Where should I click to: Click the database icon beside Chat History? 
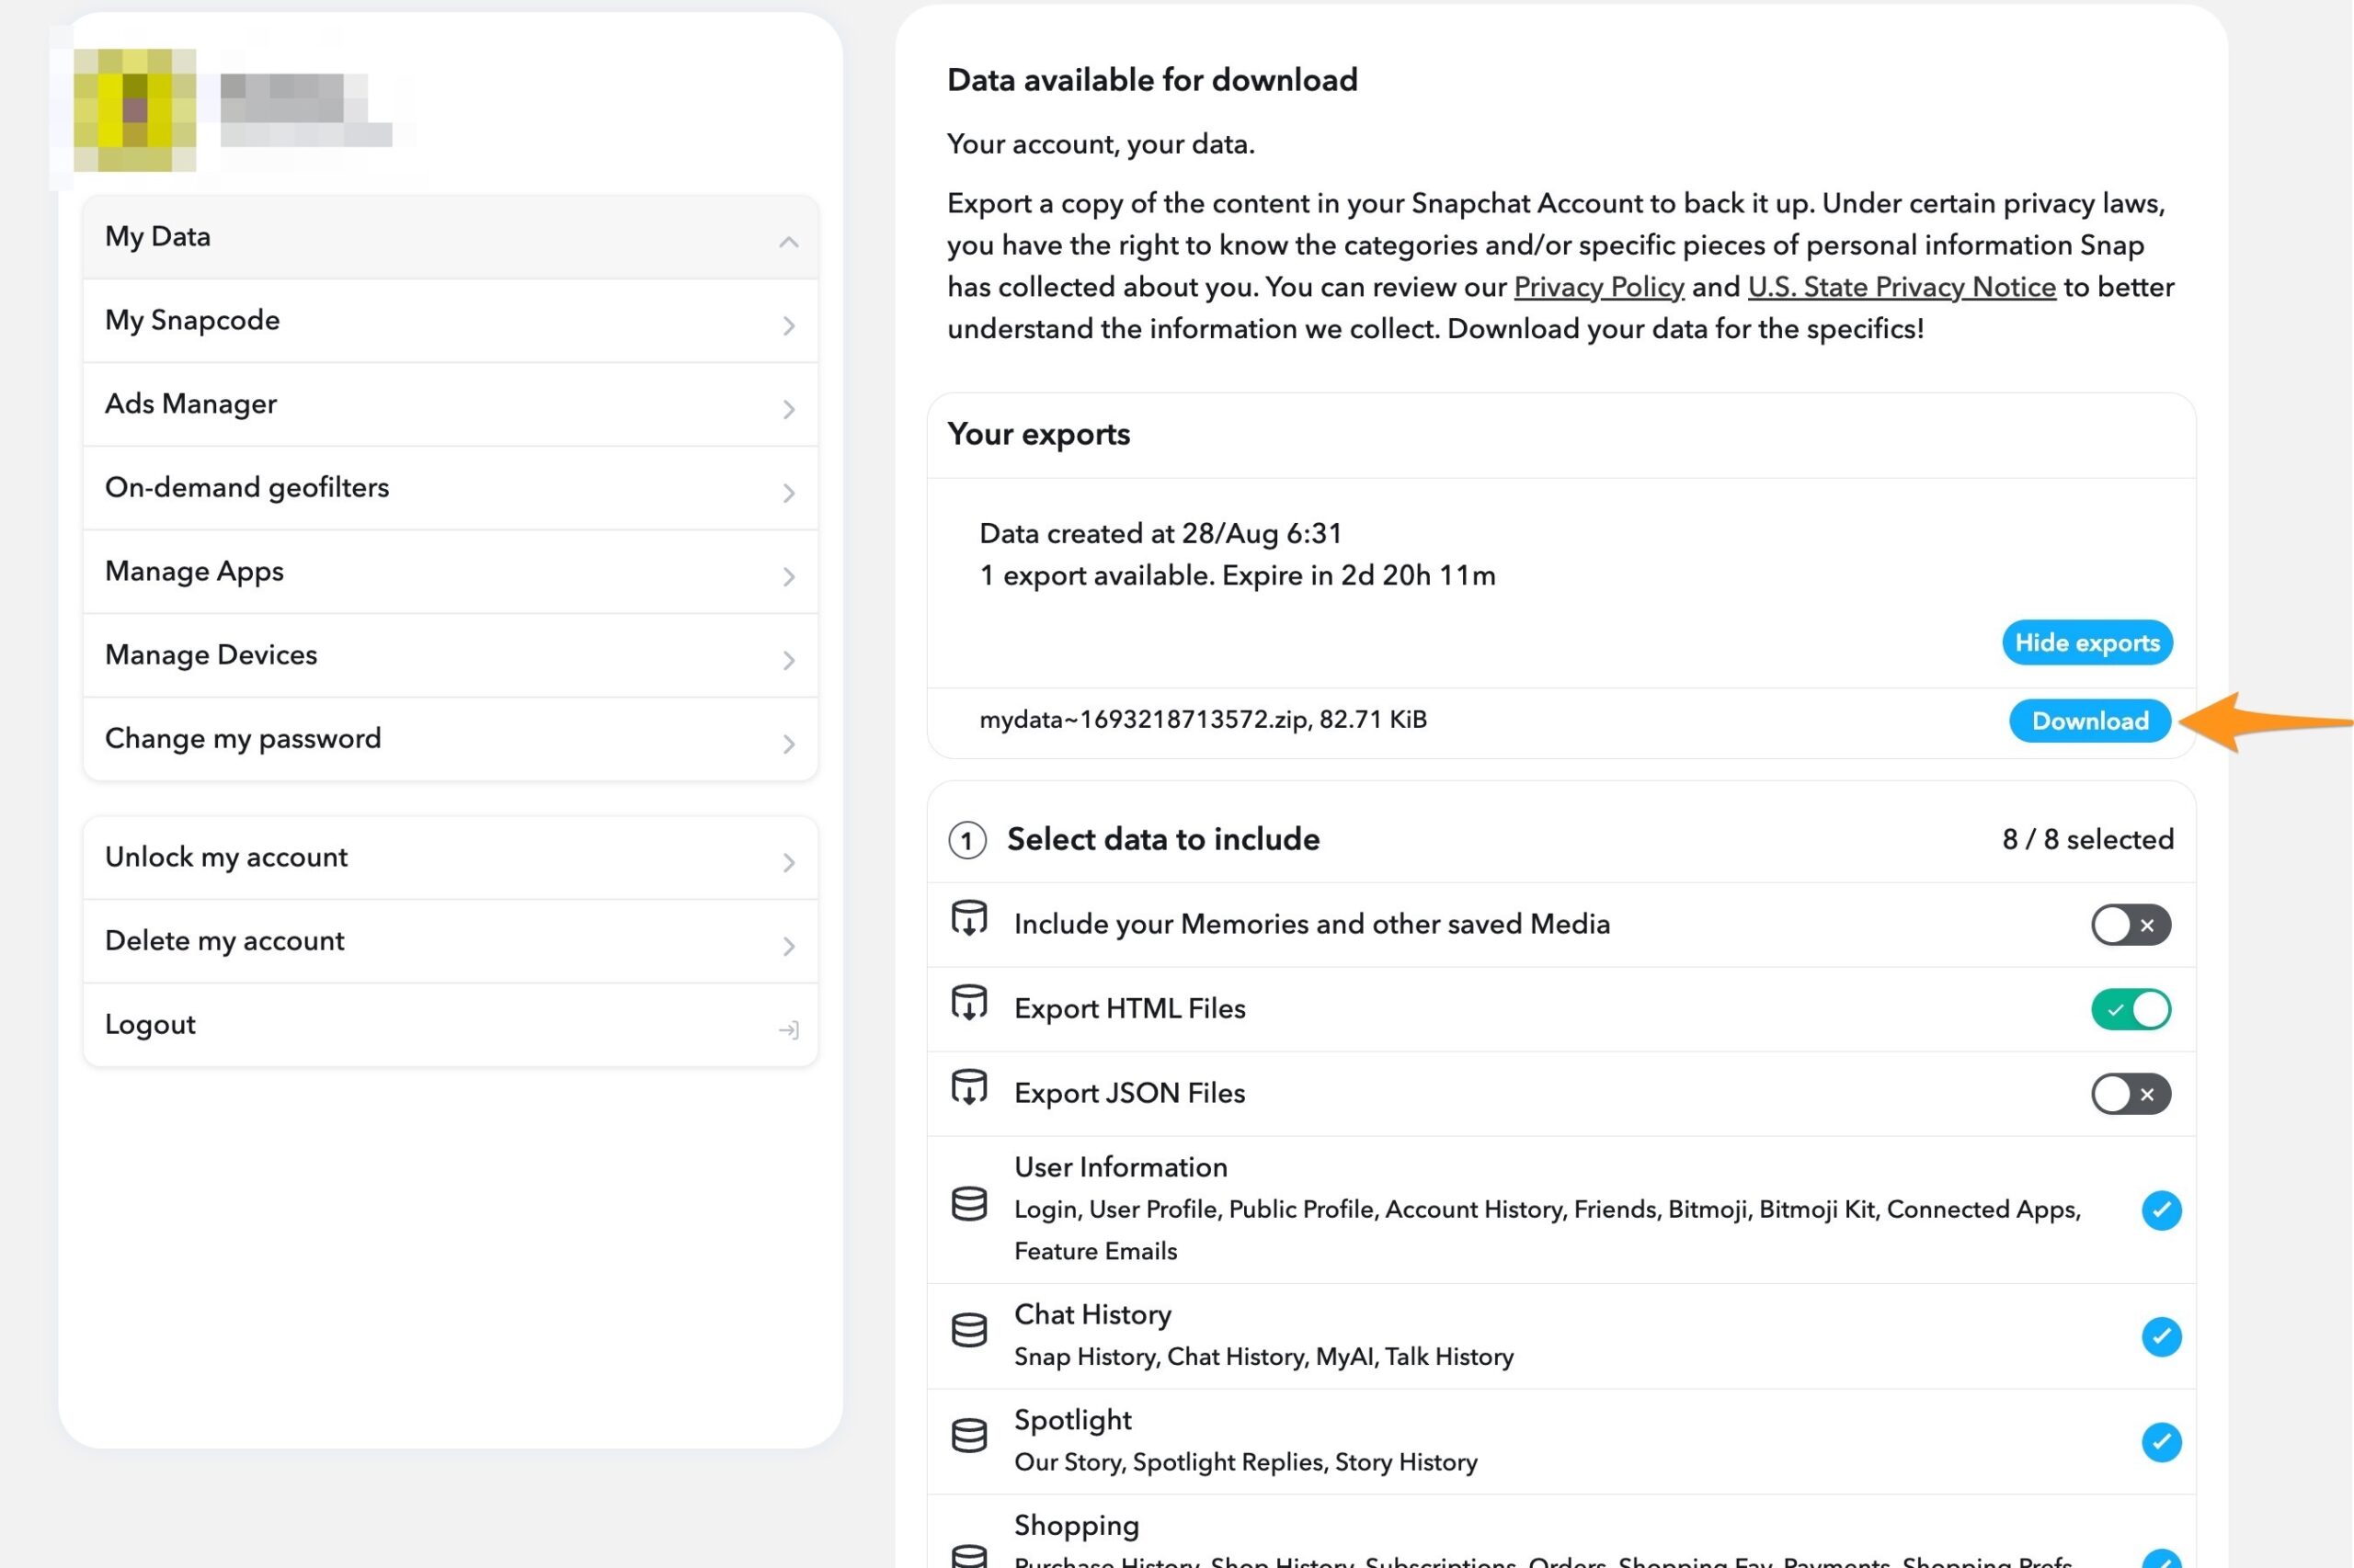(968, 1330)
